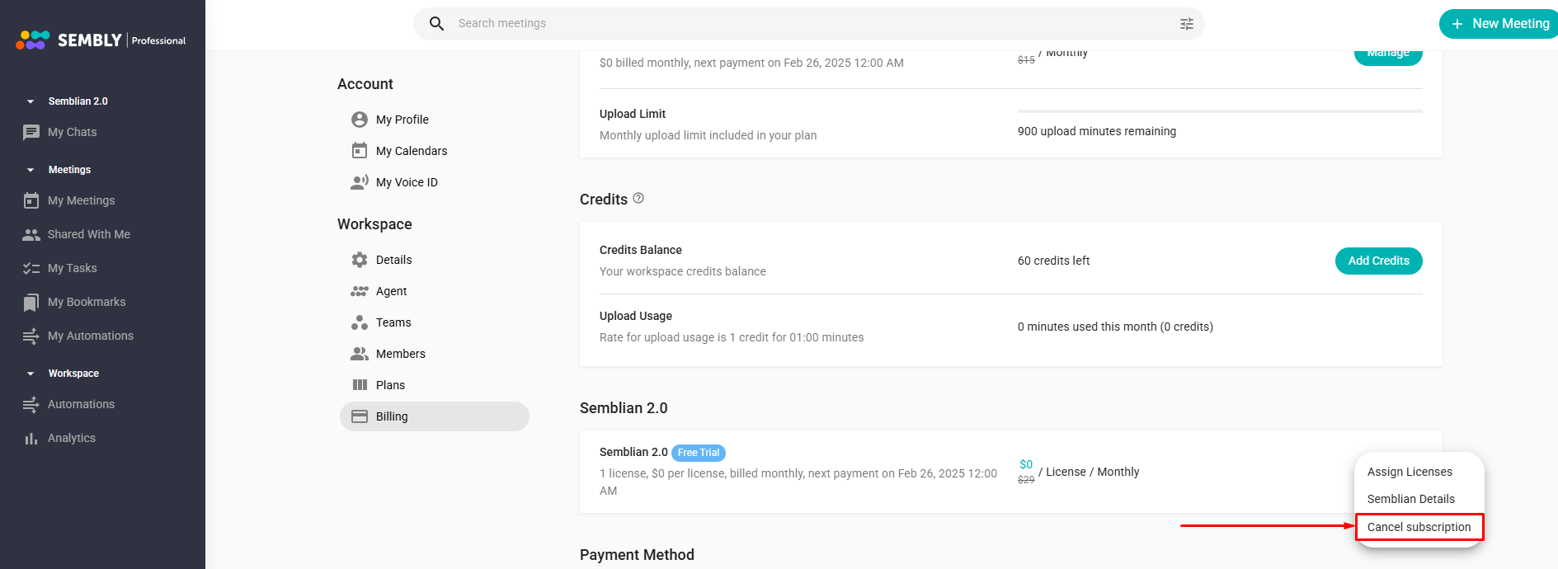
Task: Click the '0 minutes used this month' text
Action: click(1115, 327)
